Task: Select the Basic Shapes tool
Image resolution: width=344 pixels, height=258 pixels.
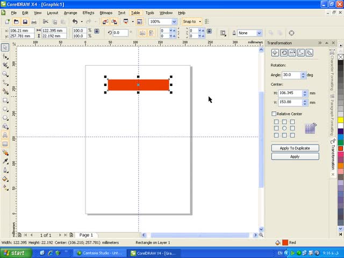Action: click(x=5, y=127)
